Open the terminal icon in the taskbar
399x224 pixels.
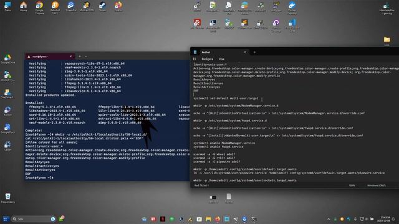(254, 219)
